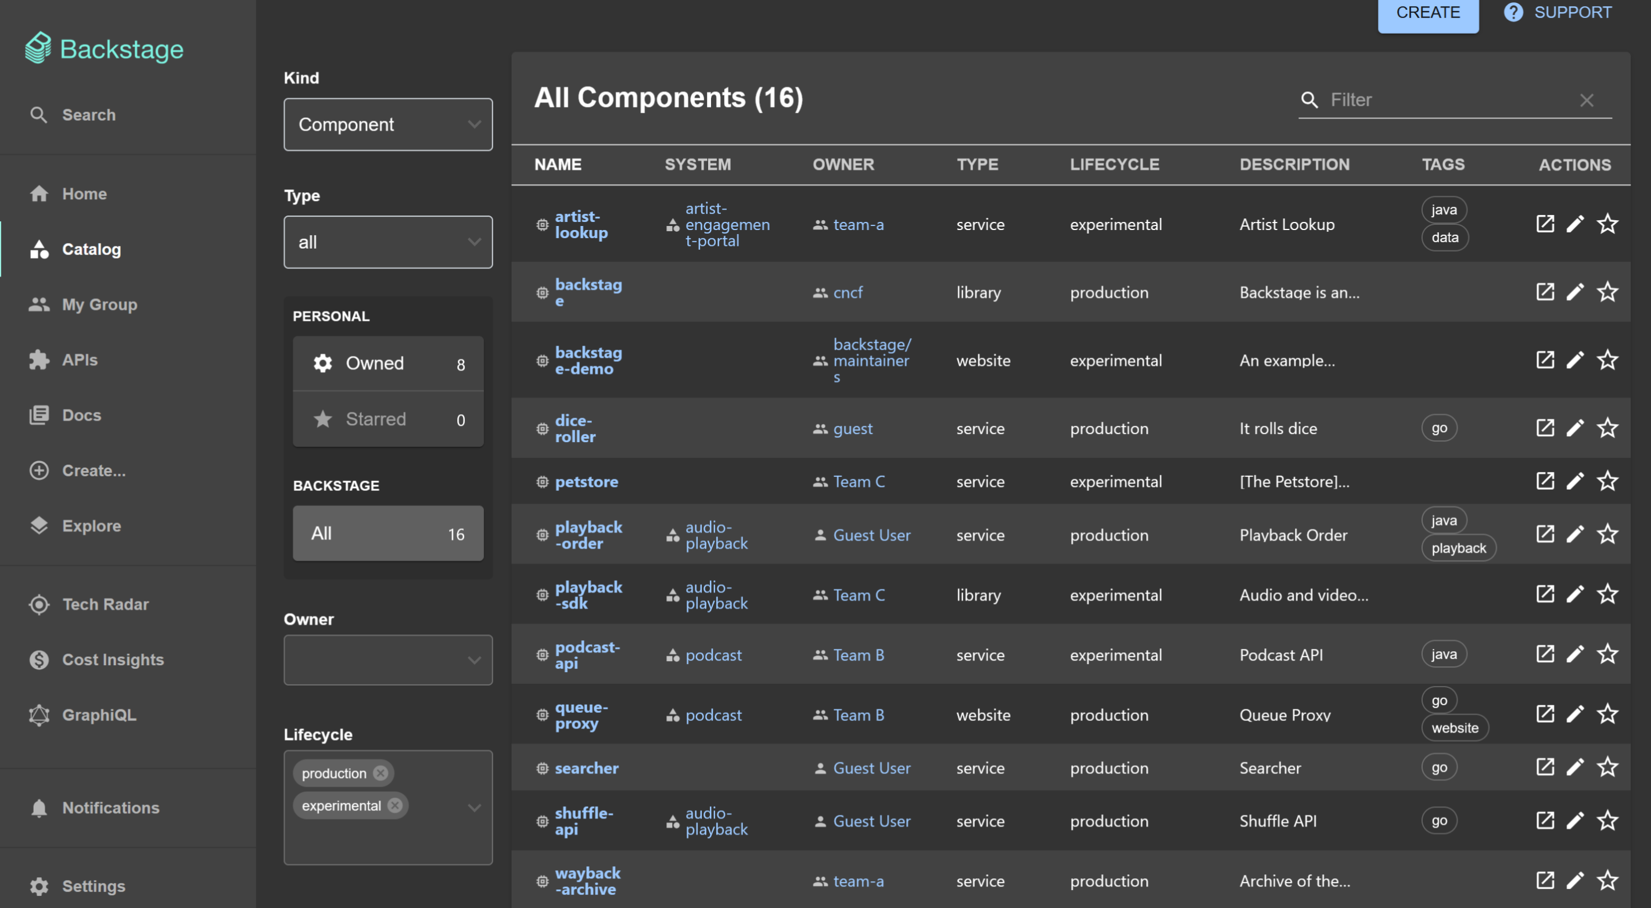The width and height of the screenshot is (1651, 908).
Task: Edit the backstage component entry
Action: pos(1576,292)
